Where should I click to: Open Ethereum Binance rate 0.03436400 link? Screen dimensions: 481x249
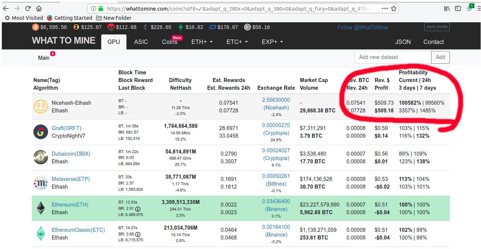(276, 205)
